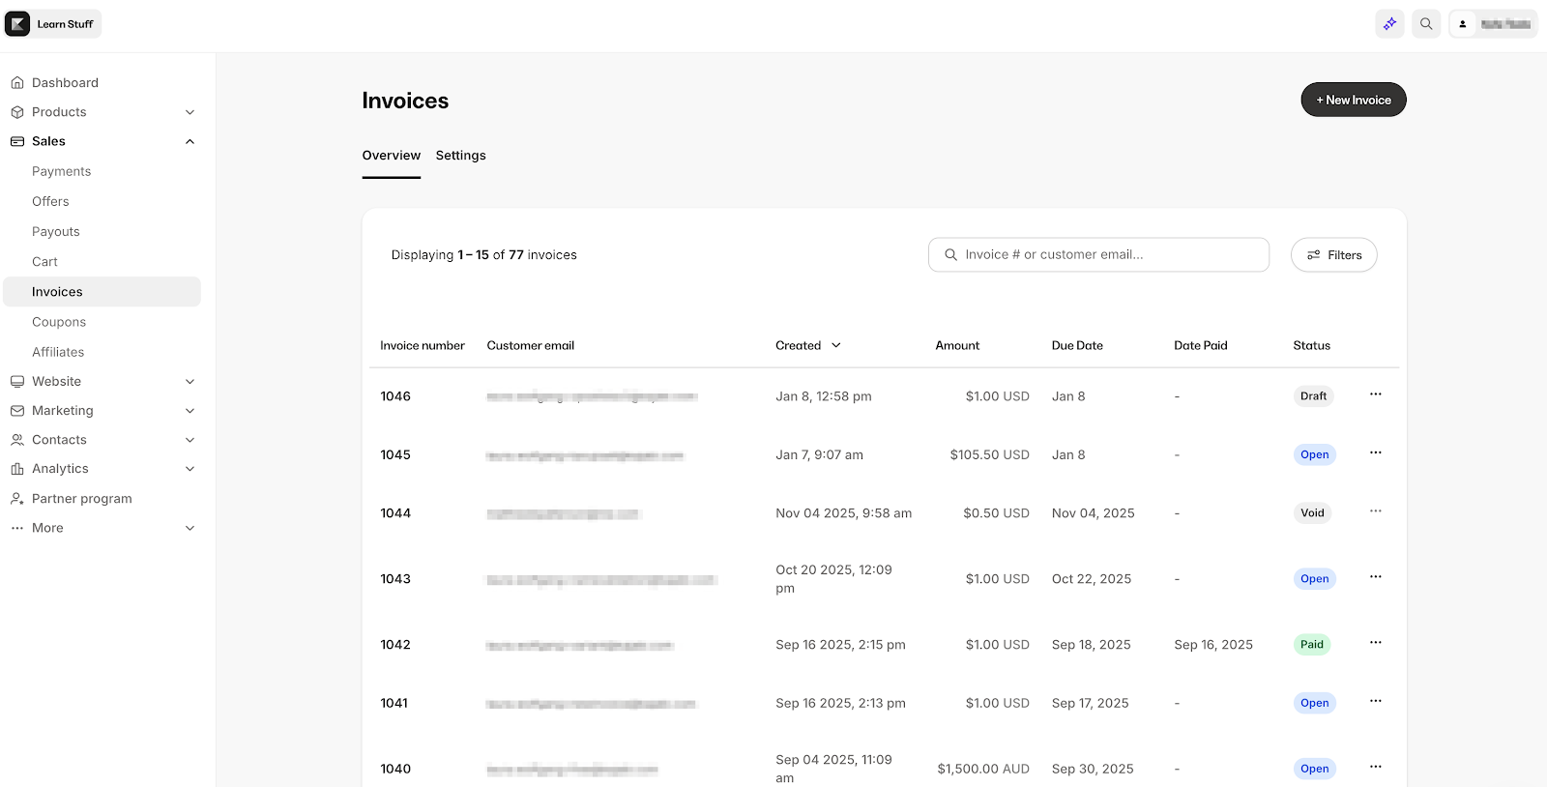Switch to the Settings tab
The width and height of the screenshot is (1547, 787).
[461, 156]
